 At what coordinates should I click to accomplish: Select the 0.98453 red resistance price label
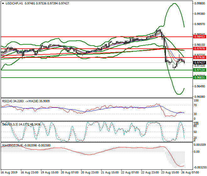point(199,37)
